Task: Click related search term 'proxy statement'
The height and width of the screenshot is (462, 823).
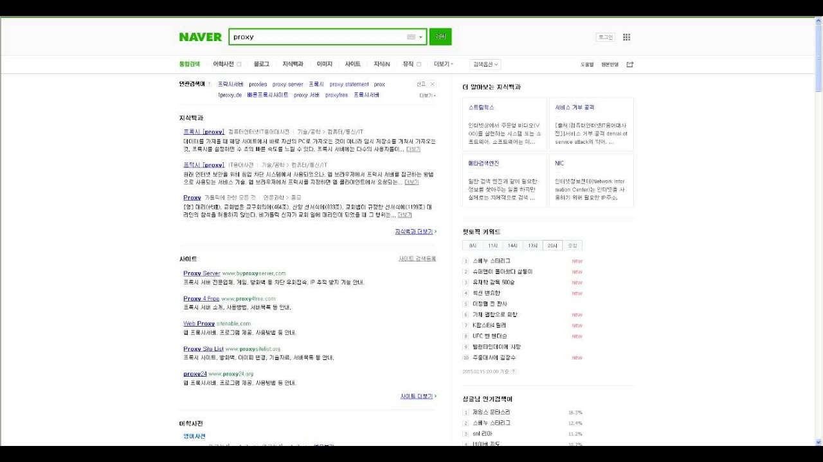Action: pos(349,84)
